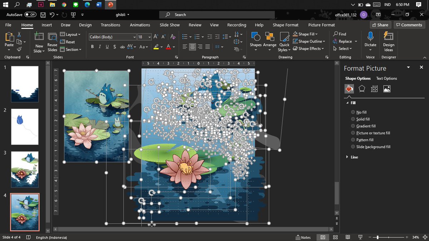The height and width of the screenshot is (241, 429).
Task: Click Decrease Font Size icon
Action: [163, 37]
